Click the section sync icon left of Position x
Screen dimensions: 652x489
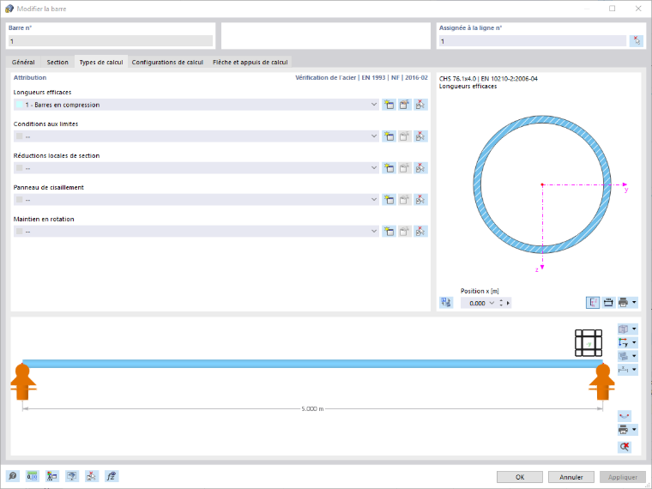[446, 302]
